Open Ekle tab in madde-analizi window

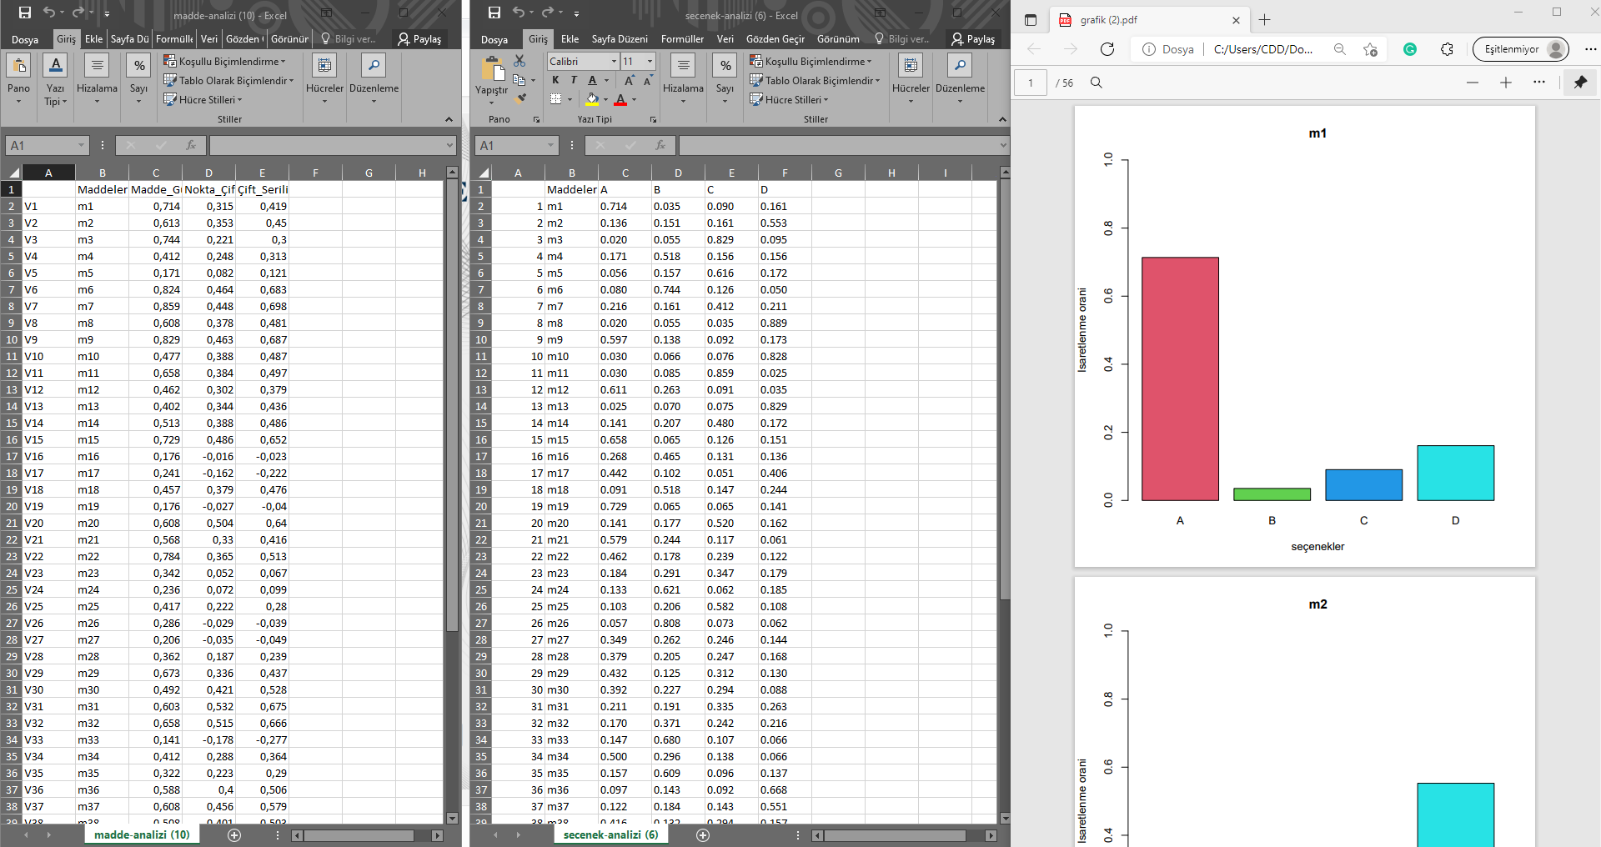[x=93, y=39]
